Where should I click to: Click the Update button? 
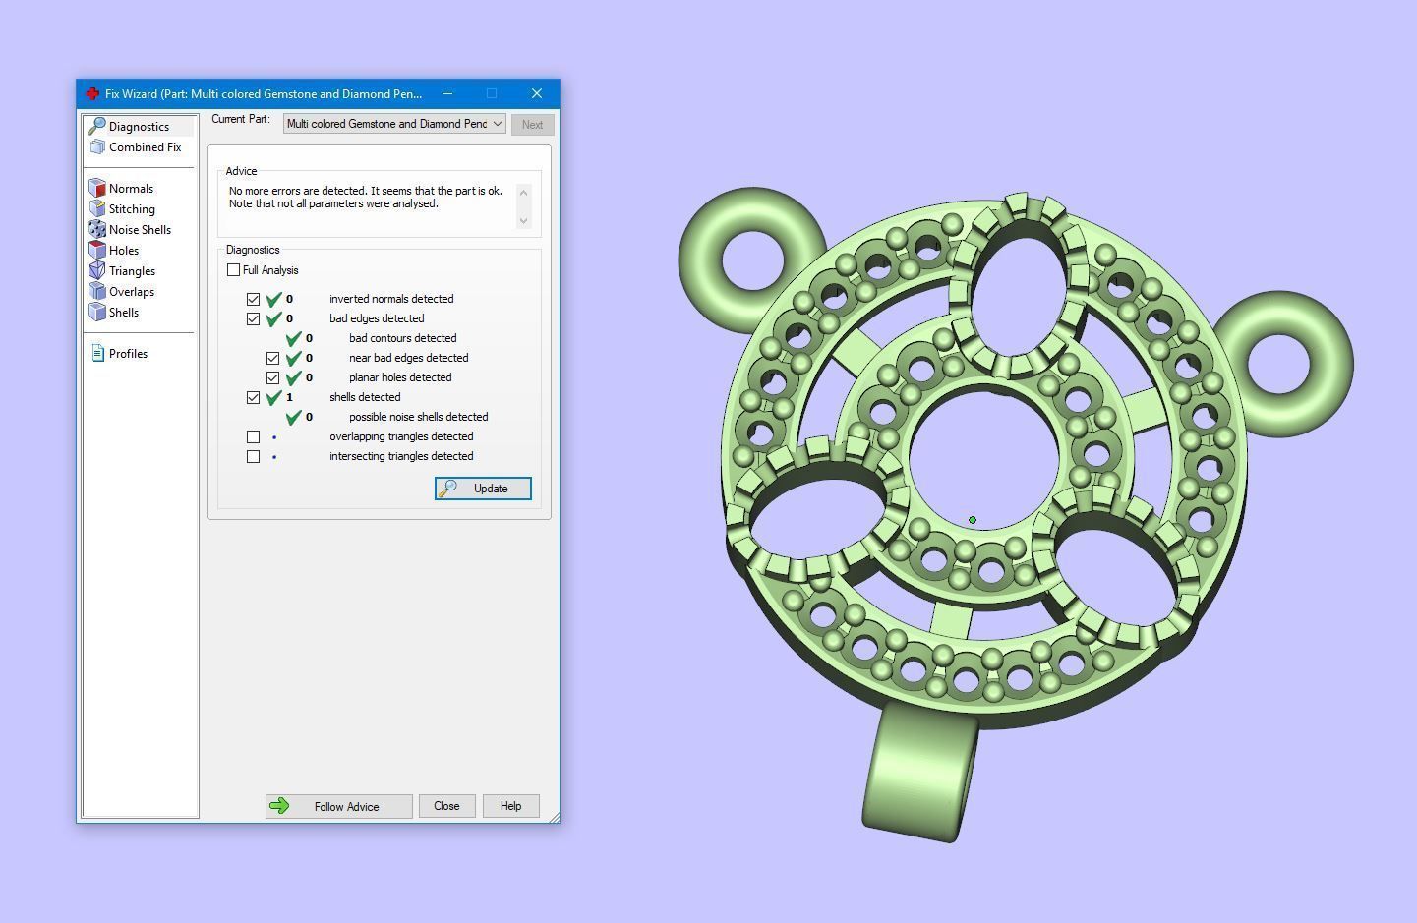pos(483,489)
